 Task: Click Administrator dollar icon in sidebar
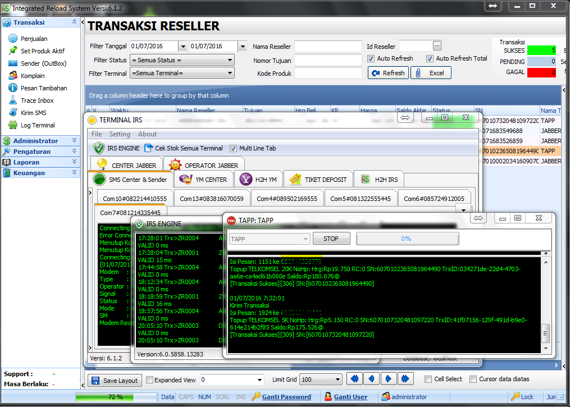click(7, 141)
